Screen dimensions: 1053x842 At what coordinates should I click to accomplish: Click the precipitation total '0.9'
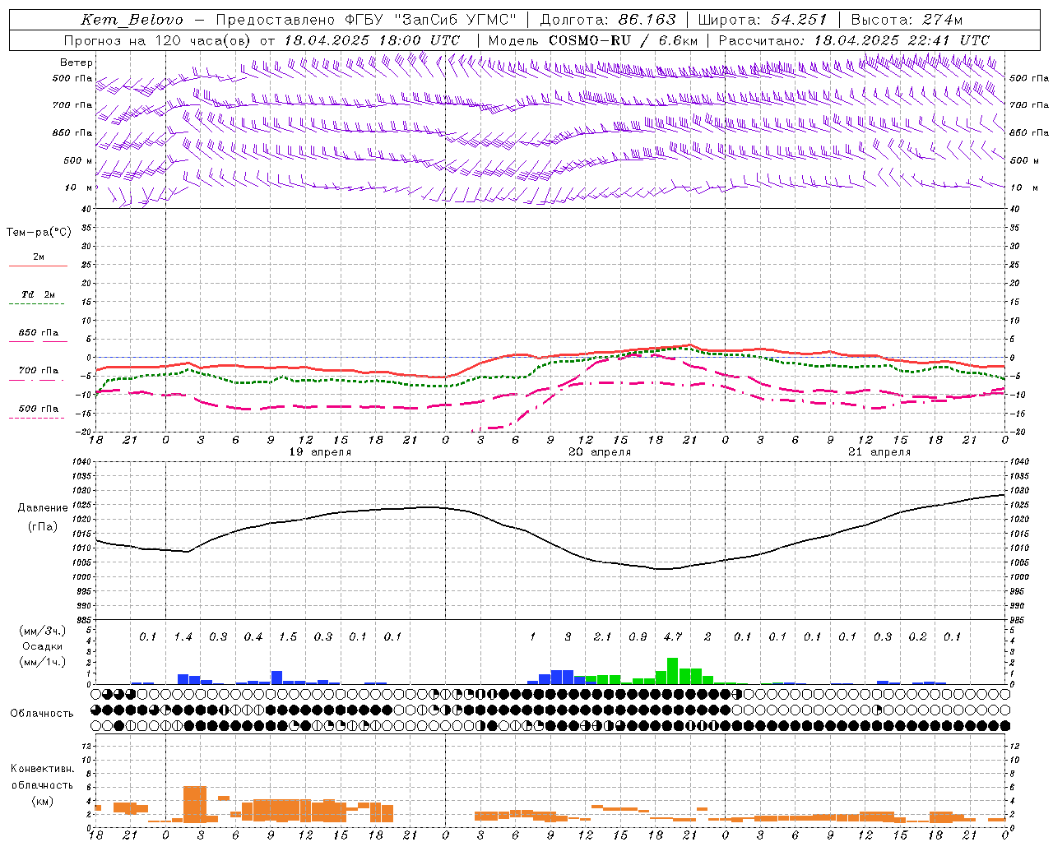pyautogui.click(x=638, y=636)
